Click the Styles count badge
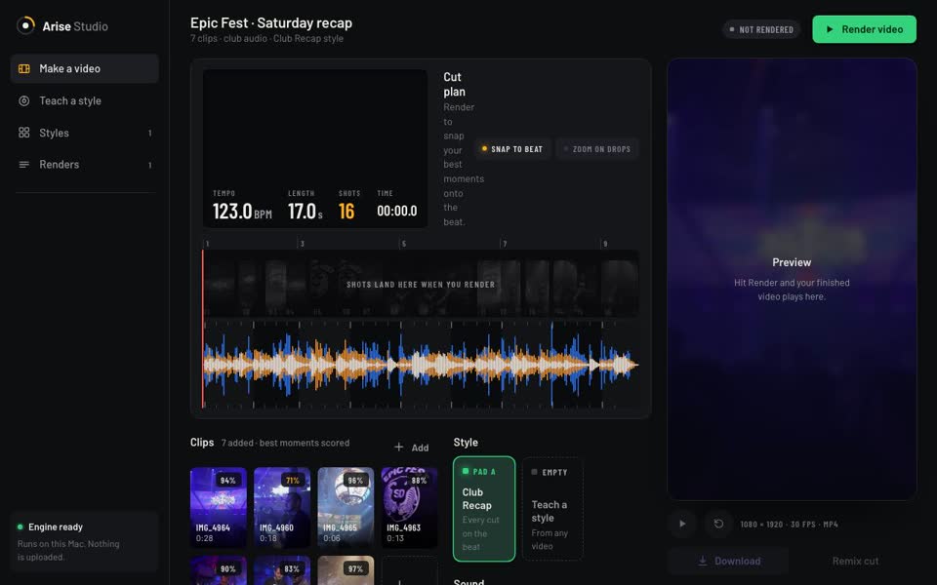Screen dimensions: 937x585 pyautogui.click(x=149, y=134)
